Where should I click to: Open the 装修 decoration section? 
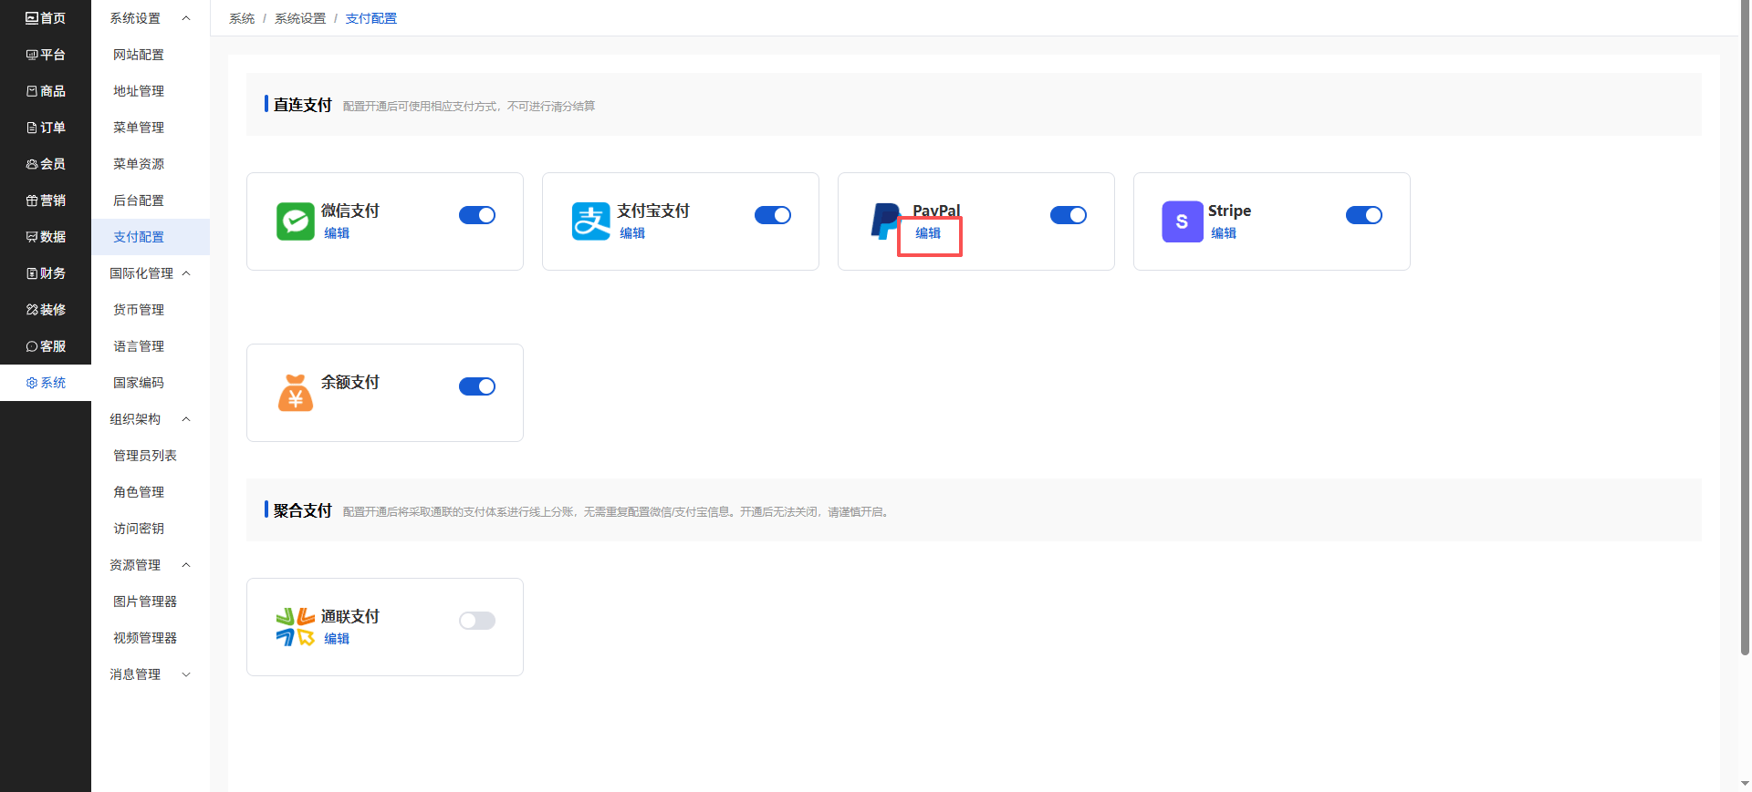46,310
